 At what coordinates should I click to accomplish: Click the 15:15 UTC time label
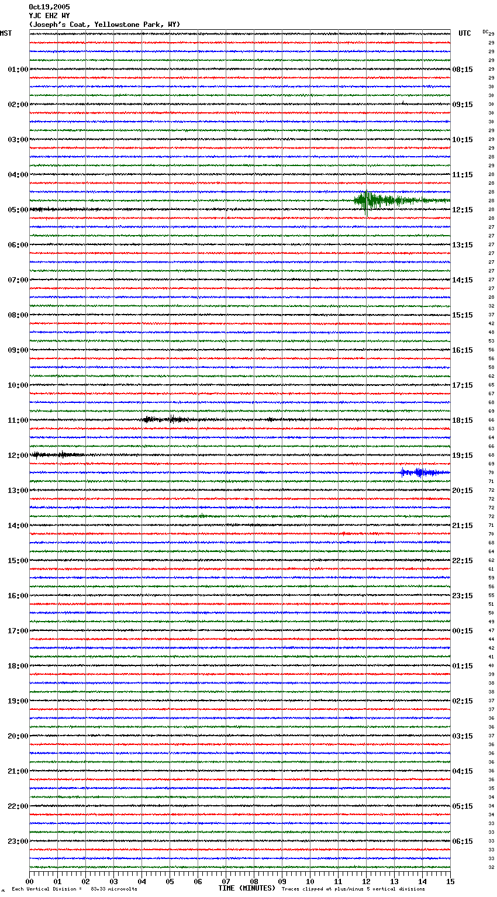(463, 315)
